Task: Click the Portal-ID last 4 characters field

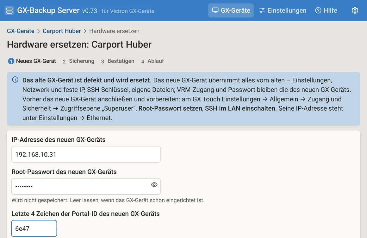Action: (x=34, y=228)
